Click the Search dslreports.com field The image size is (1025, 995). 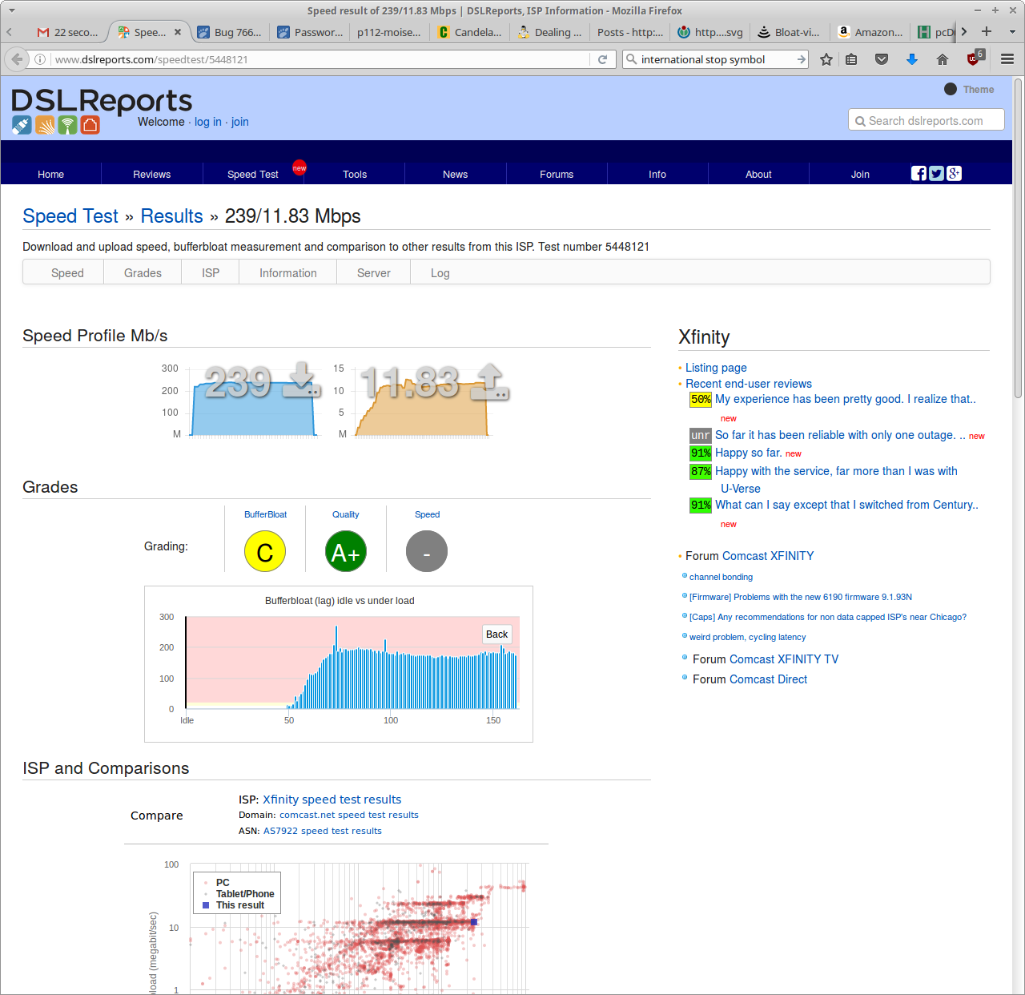click(x=927, y=120)
